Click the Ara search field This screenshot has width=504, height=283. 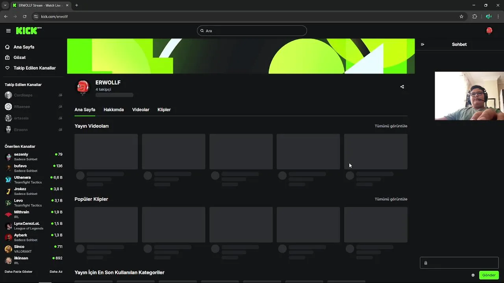[252, 31]
